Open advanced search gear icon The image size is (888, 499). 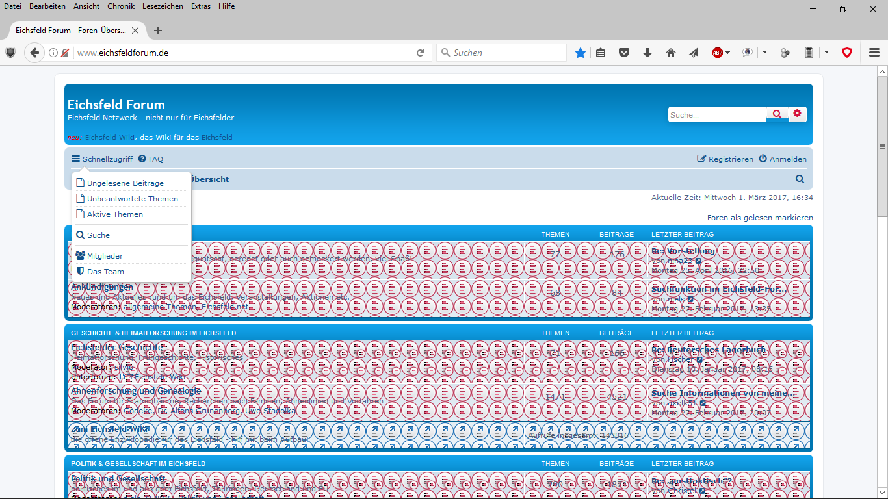(798, 114)
